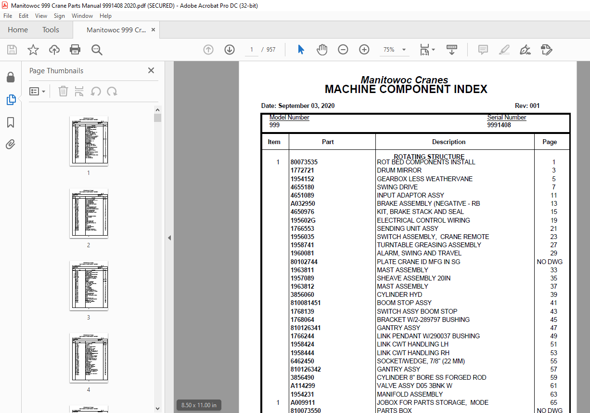590x413 pixels.
Task: Open the Window menu
Action: click(x=82, y=16)
